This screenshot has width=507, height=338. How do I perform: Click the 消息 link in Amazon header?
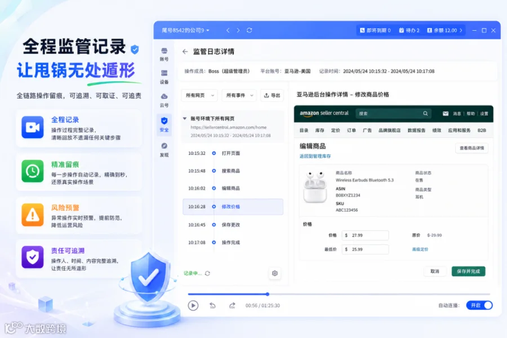[457, 114]
